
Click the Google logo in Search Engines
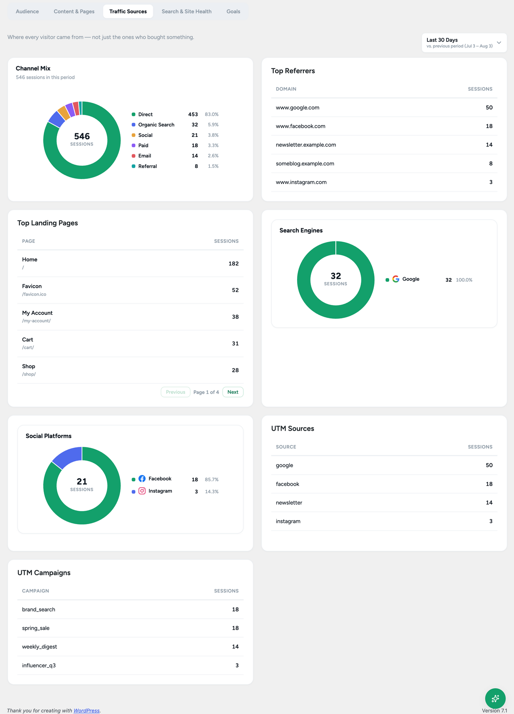click(x=395, y=279)
